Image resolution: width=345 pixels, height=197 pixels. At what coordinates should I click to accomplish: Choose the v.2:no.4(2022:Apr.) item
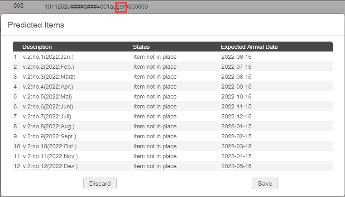48,87
